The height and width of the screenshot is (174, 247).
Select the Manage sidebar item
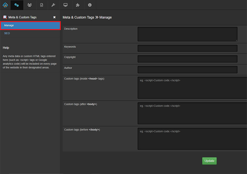click(x=30, y=25)
